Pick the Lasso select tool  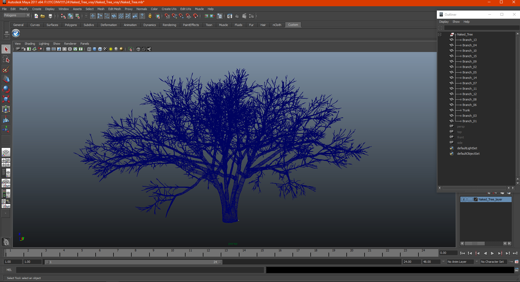[x=6, y=59]
